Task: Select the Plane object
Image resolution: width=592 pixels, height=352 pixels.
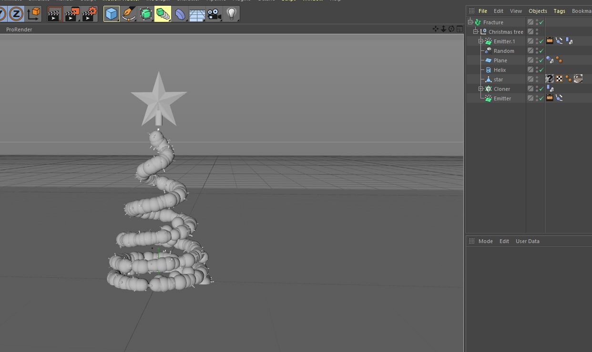Action: 500,60
